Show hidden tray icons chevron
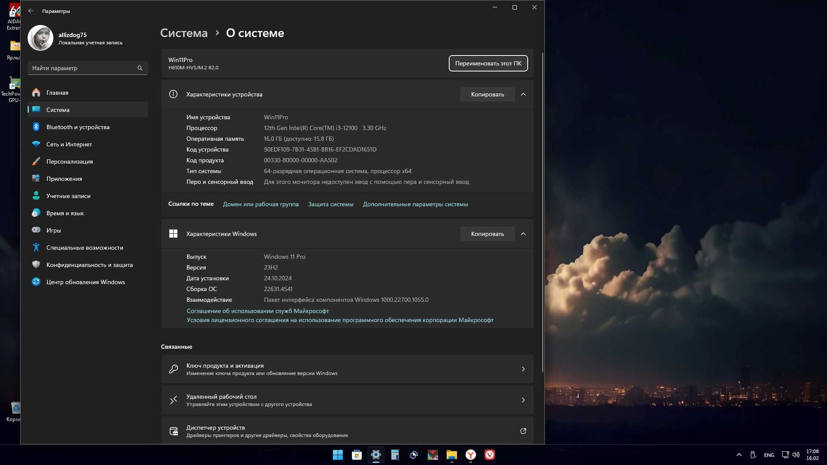Image resolution: width=827 pixels, height=465 pixels. coord(739,455)
